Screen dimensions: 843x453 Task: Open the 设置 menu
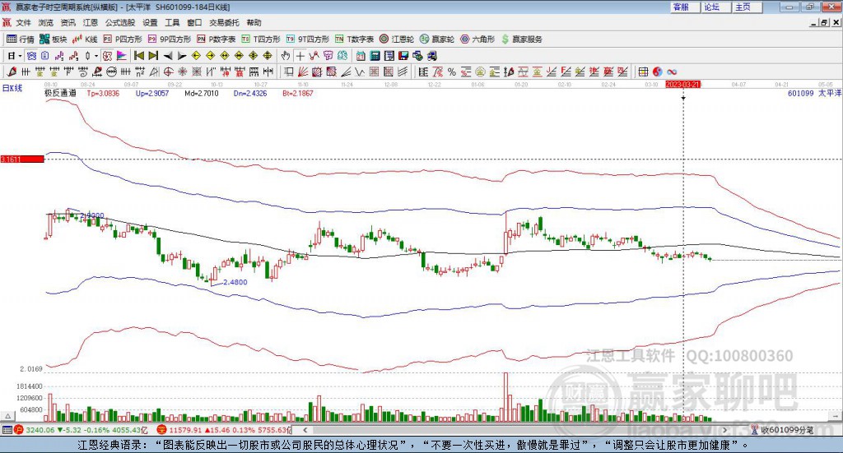pos(150,22)
